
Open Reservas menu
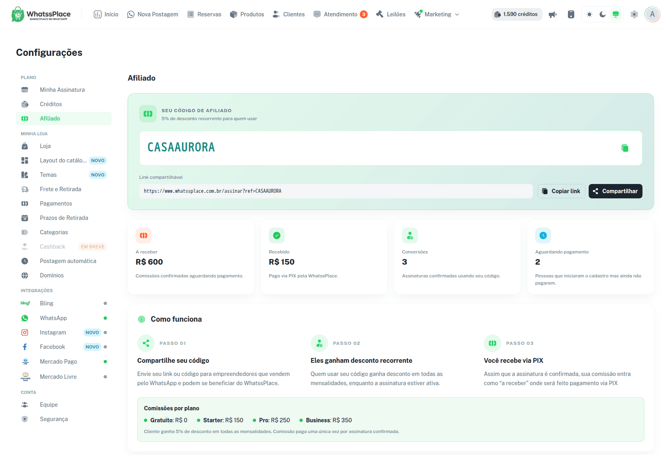204,14
